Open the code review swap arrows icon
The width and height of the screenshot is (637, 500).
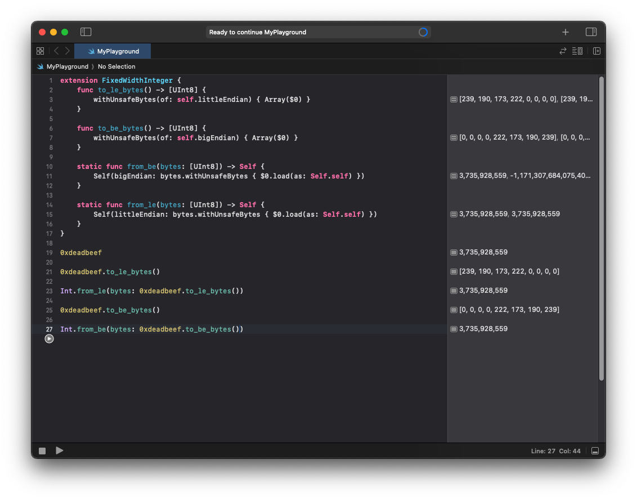[x=563, y=51]
